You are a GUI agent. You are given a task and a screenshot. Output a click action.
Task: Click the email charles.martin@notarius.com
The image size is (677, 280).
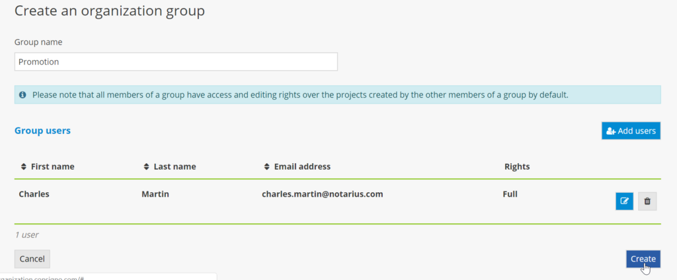tap(323, 194)
